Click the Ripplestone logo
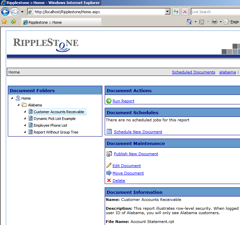Image resolution: width=240 pixels, height=225 pixels. [x=46, y=45]
